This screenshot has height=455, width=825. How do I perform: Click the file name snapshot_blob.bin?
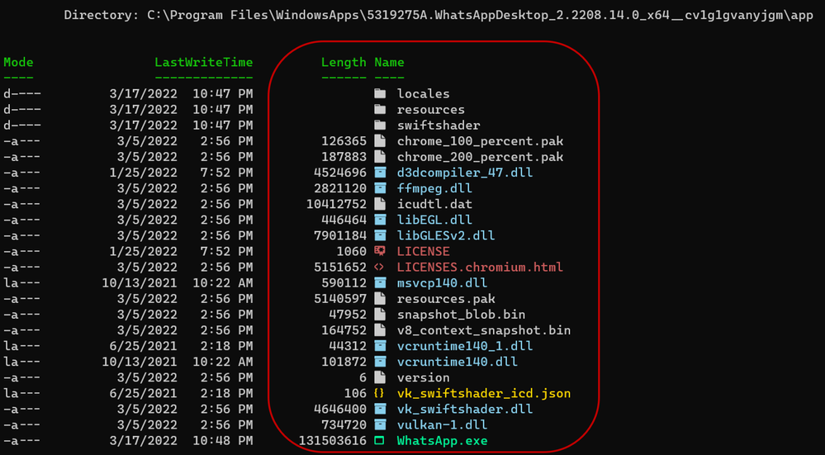tap(462, 315)
